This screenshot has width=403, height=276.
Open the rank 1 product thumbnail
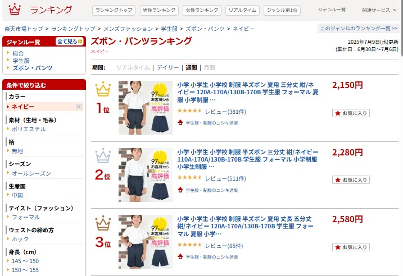146,108
